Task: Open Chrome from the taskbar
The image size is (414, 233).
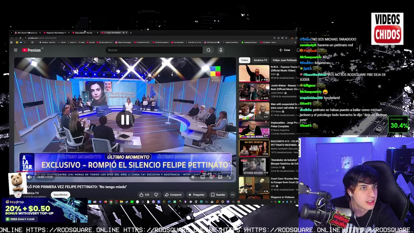Action: [x=111, y=202]
